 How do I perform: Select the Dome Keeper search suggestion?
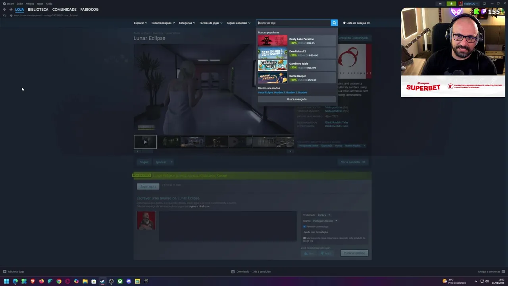(297, 78)
